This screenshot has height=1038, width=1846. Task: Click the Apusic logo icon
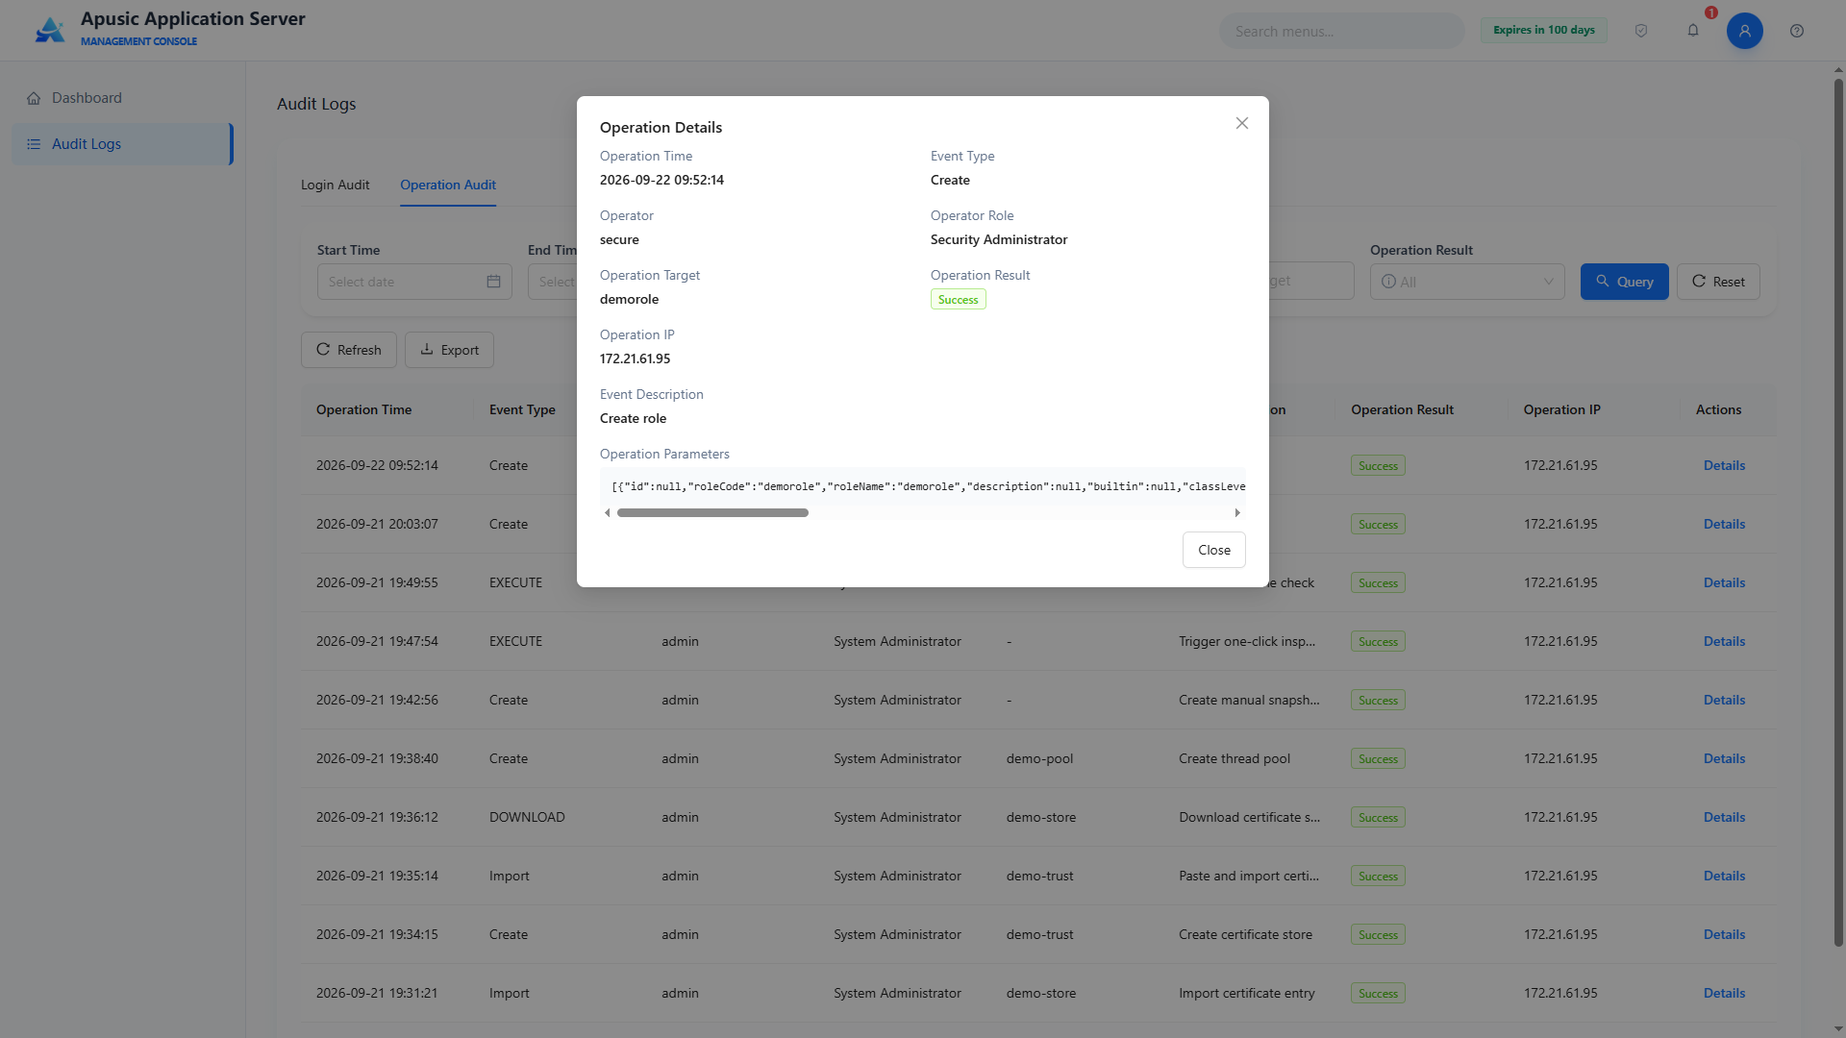[x=50, y=30]
